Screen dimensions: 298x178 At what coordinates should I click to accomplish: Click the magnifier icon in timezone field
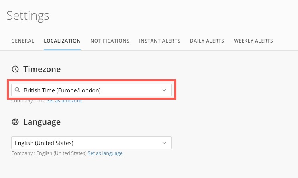point(17,90)
